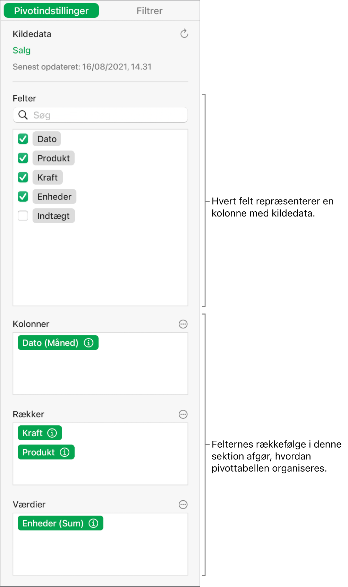
Task: Uncheck the Dato field checkbox
Action: pyautogui.click(x=23, y=139)
